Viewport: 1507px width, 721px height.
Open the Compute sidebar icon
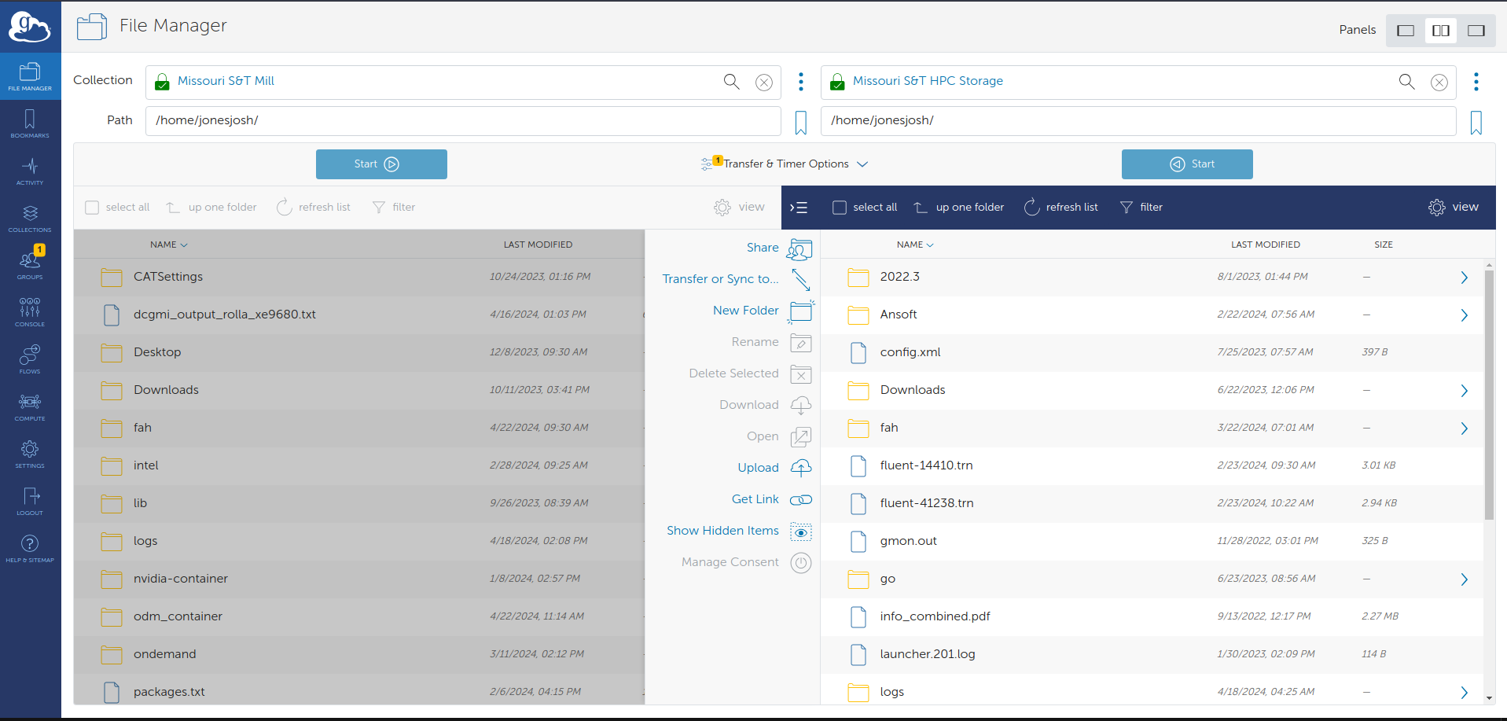pyautogui.click(x=30, y=406)
